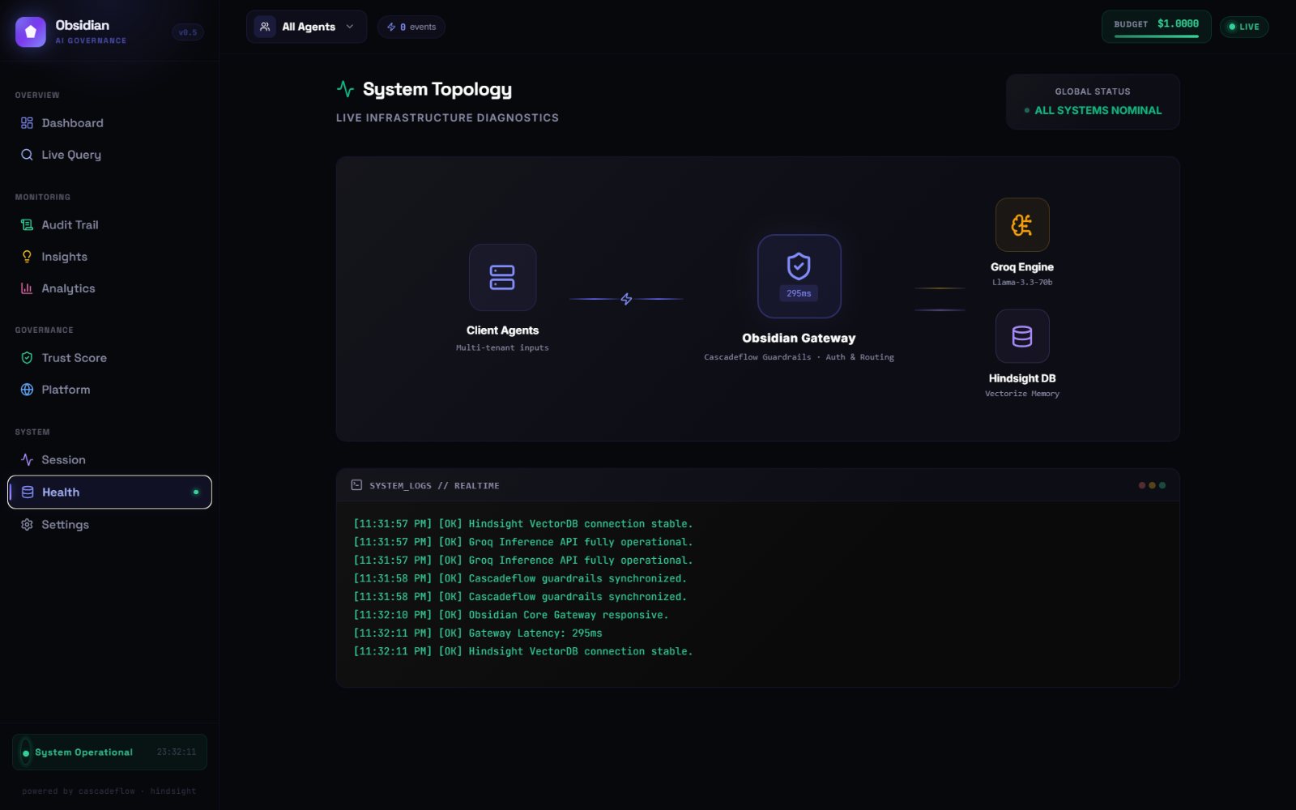Viewport: 1296px width, 810px height.
Task: Click the Llama-3.3-70b model label
Action: 1022,283
